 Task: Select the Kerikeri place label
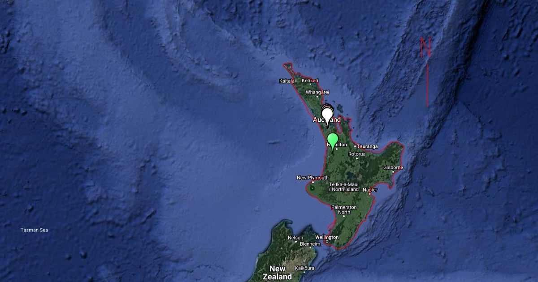click(310, 81)
